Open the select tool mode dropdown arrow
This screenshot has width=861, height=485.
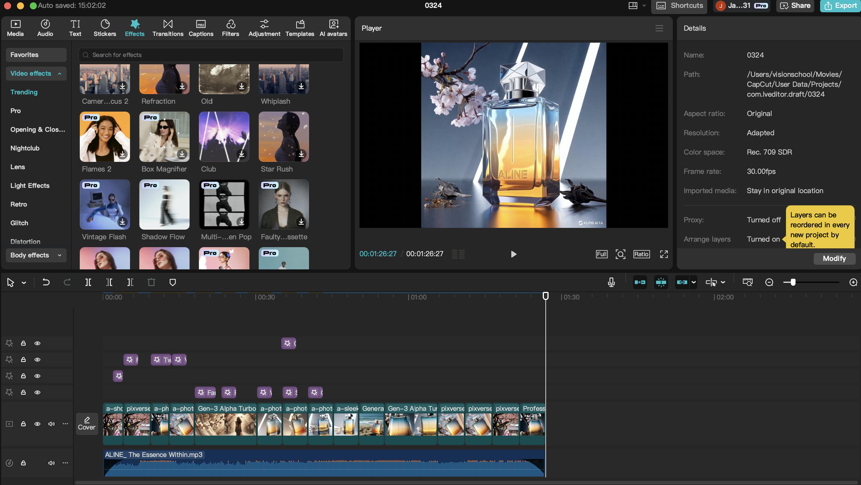pyautogui.click(x=24, y=283)
